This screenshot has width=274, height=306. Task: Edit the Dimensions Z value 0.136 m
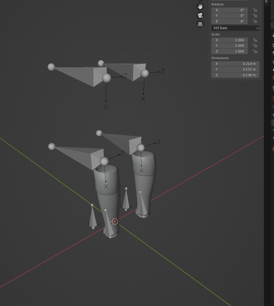pyautogui.click(x=235, y=75)
